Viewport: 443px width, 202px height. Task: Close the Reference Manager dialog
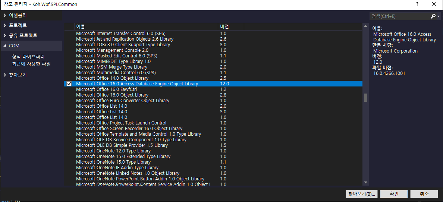coord(434,4)
